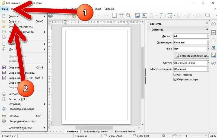Toggle the shadow toolbar icon
The width and height of the screenshot is (217, 138).
coord(207,15)
